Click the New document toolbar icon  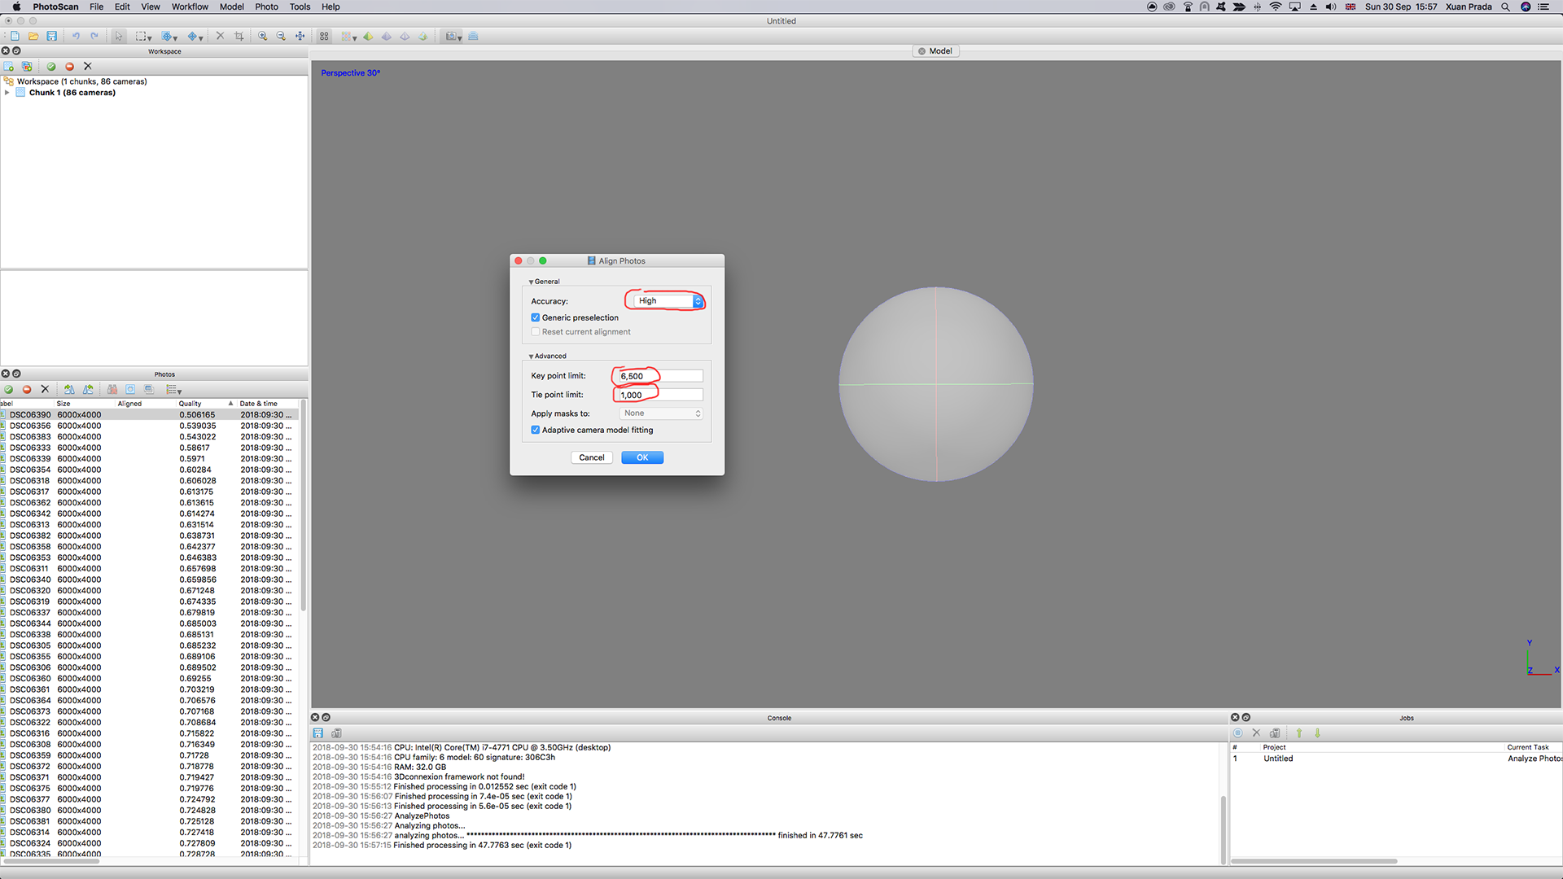pos(15,36)
